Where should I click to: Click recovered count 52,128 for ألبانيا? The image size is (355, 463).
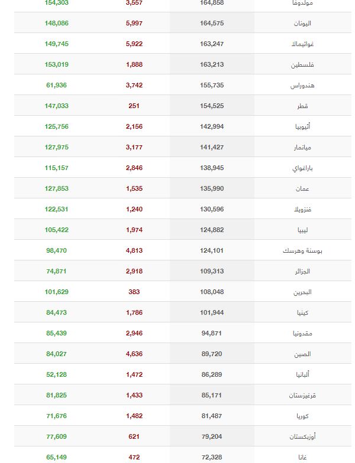[57, 374]
